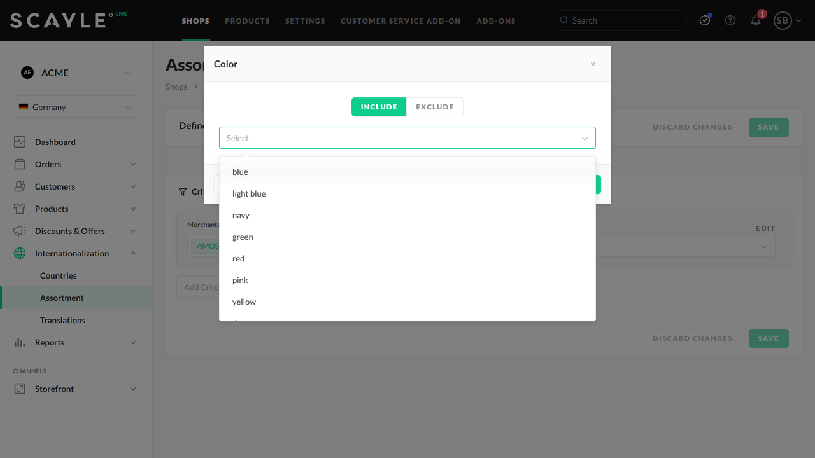Screen dimensions: 815x458
Task: Click the Storefront channel icon
Action: (x=20, y=389)
